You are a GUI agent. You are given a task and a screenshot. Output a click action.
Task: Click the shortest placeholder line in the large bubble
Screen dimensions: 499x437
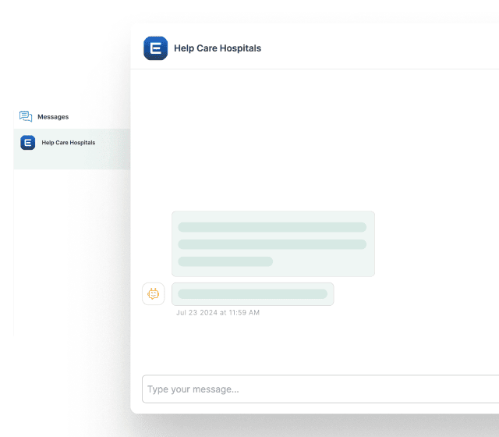[225, 261]
